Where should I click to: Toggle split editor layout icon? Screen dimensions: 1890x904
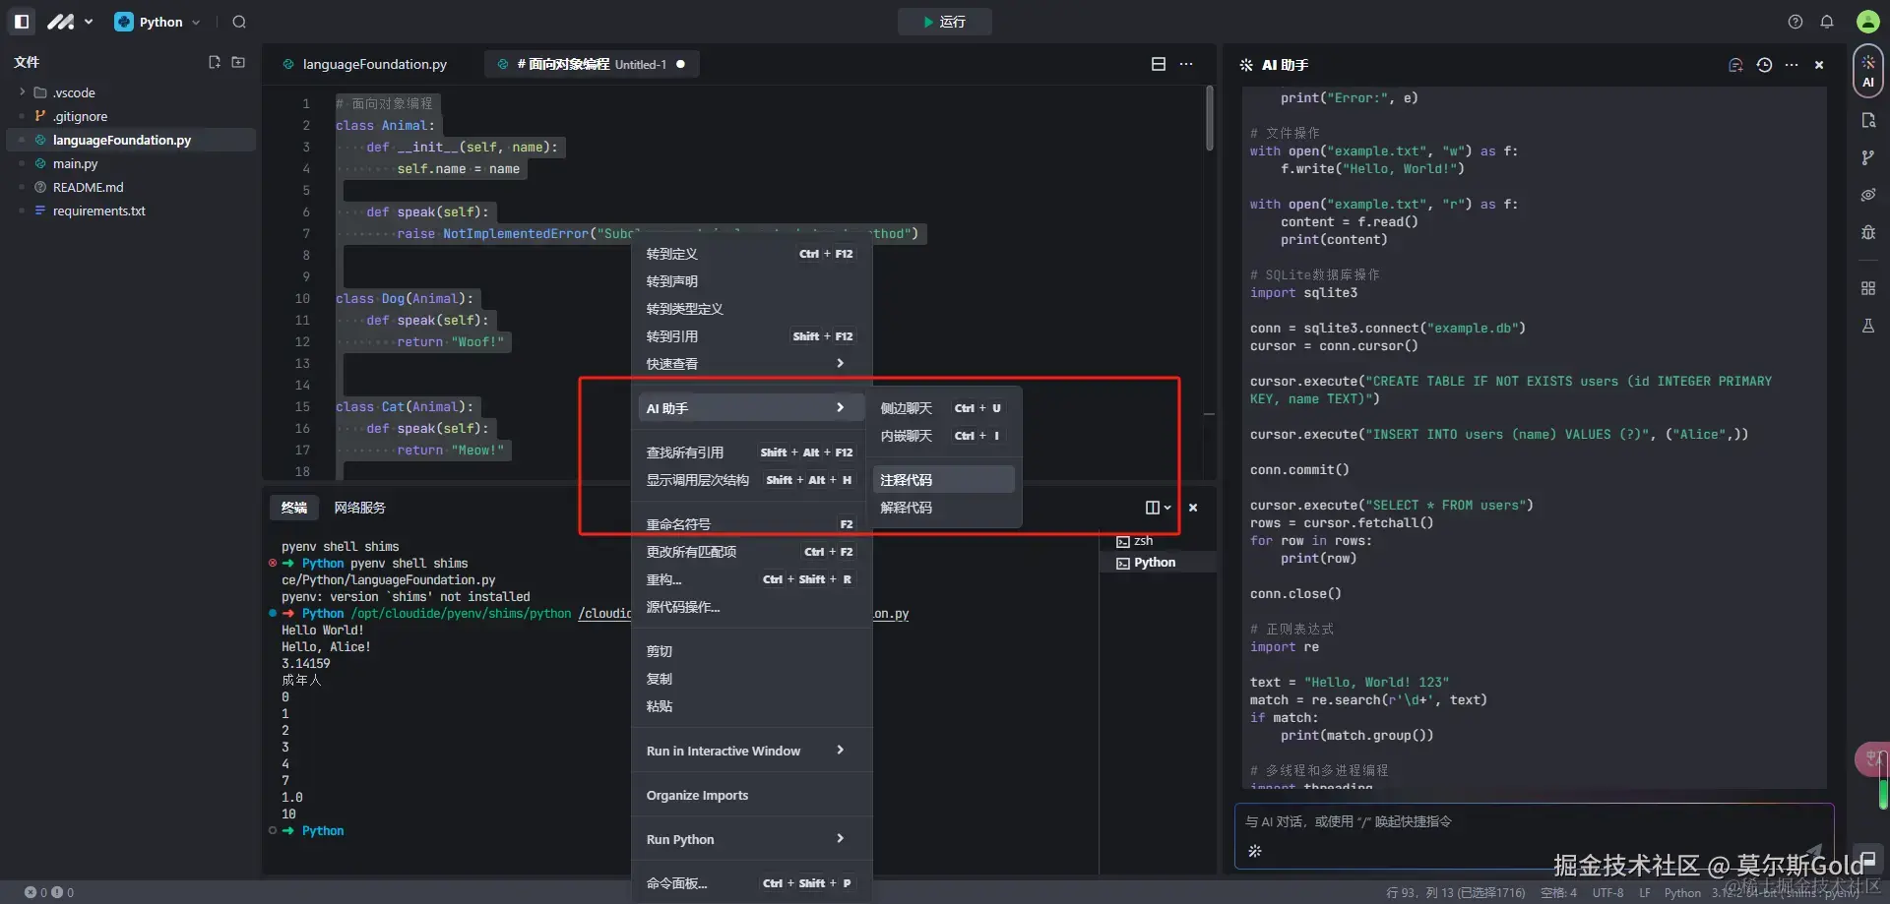pyautogui.click(x=1159, y=64)
